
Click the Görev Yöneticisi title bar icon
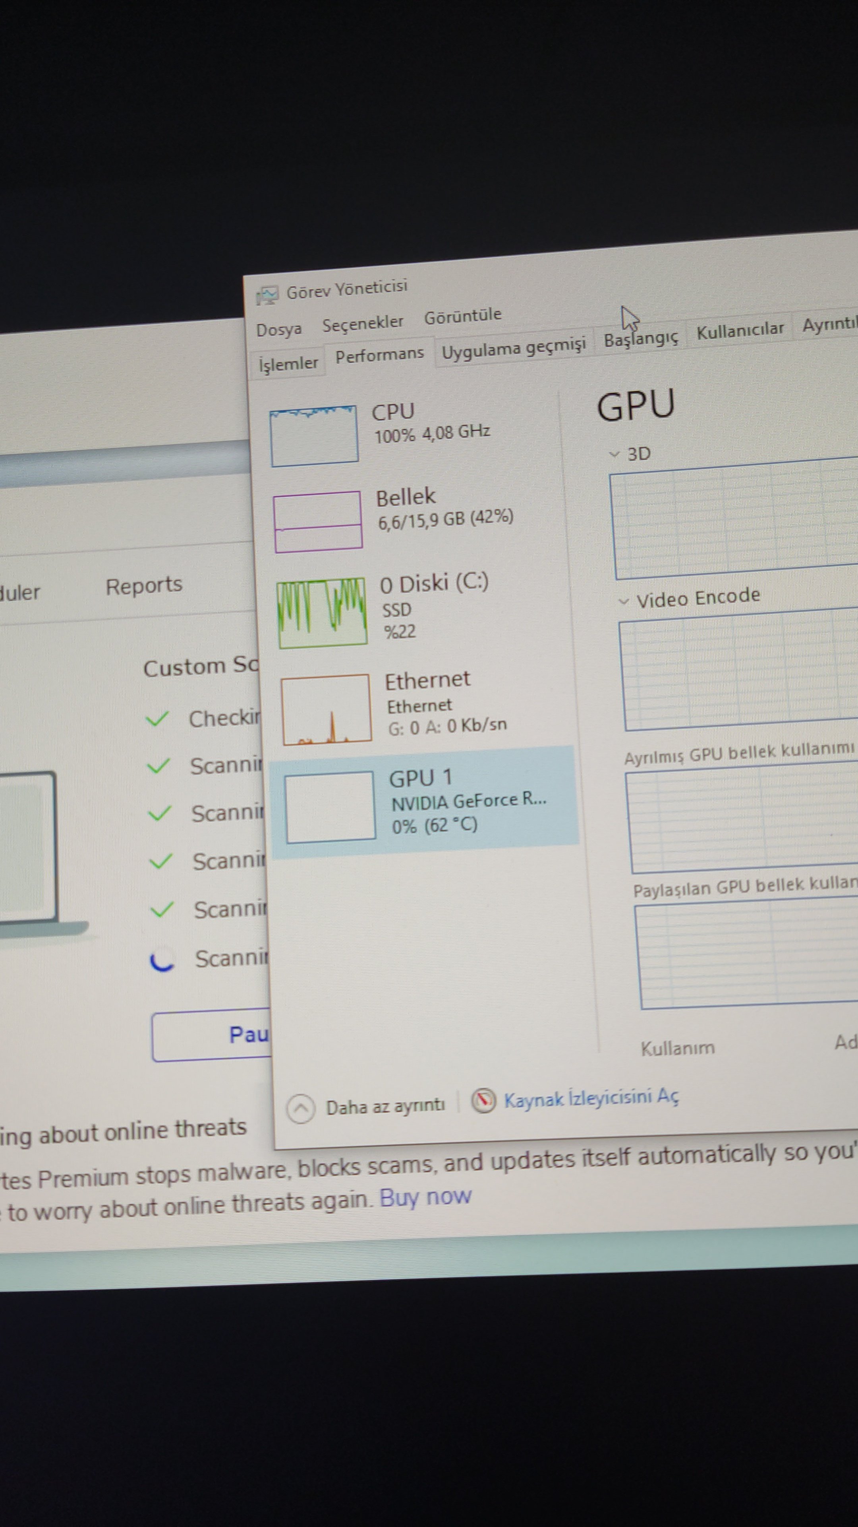[268, 295]
